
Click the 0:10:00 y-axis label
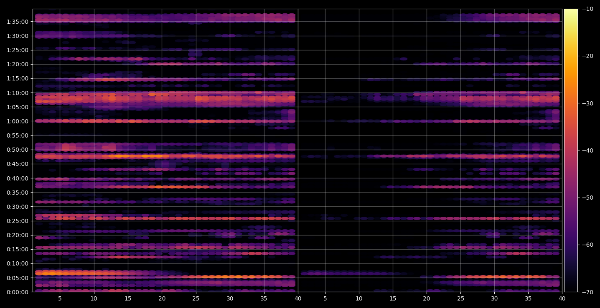coord(18,263)
